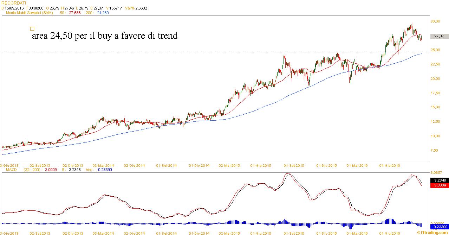Click 02-Set-2013 date under the MACD panel
The image size is (449, 235).
pos(40,233)
